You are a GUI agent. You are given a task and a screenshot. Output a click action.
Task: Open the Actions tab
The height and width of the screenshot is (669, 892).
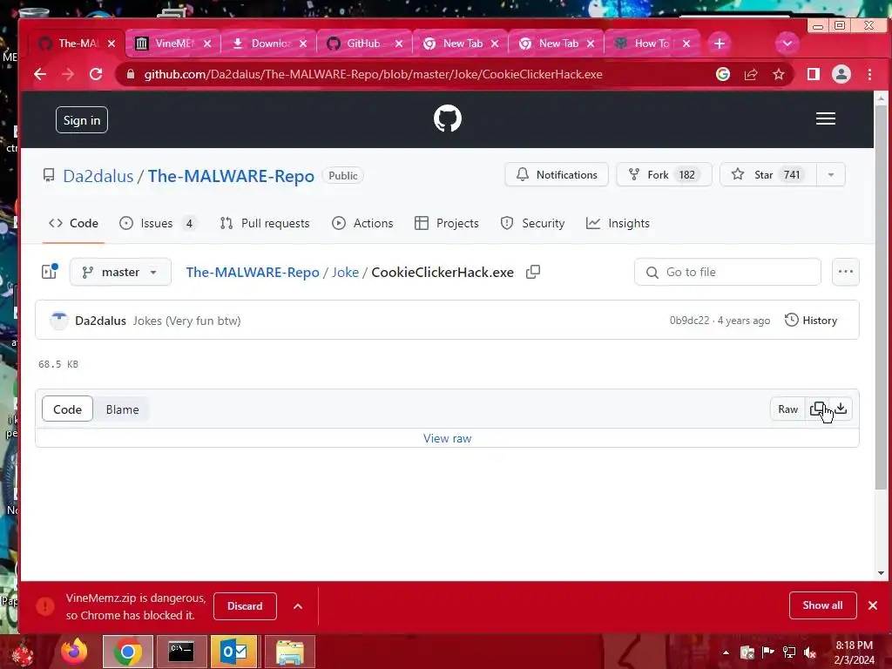pos(362,224)
